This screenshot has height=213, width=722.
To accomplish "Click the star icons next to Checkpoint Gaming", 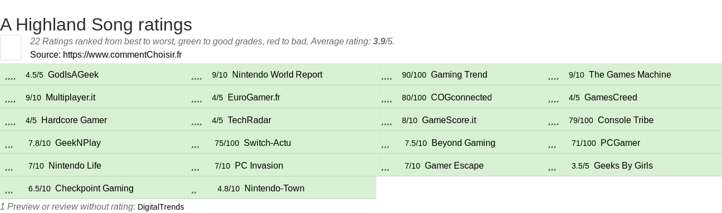I will tap(9, 189).
